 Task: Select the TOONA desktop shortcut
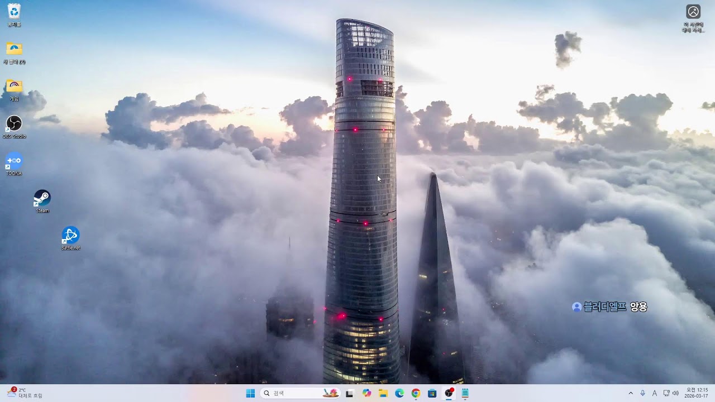[x=14, y=164]
